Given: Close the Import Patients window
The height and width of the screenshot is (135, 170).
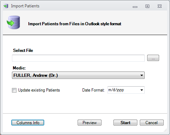Looking at the screenshot, I should tap(159, 6).
